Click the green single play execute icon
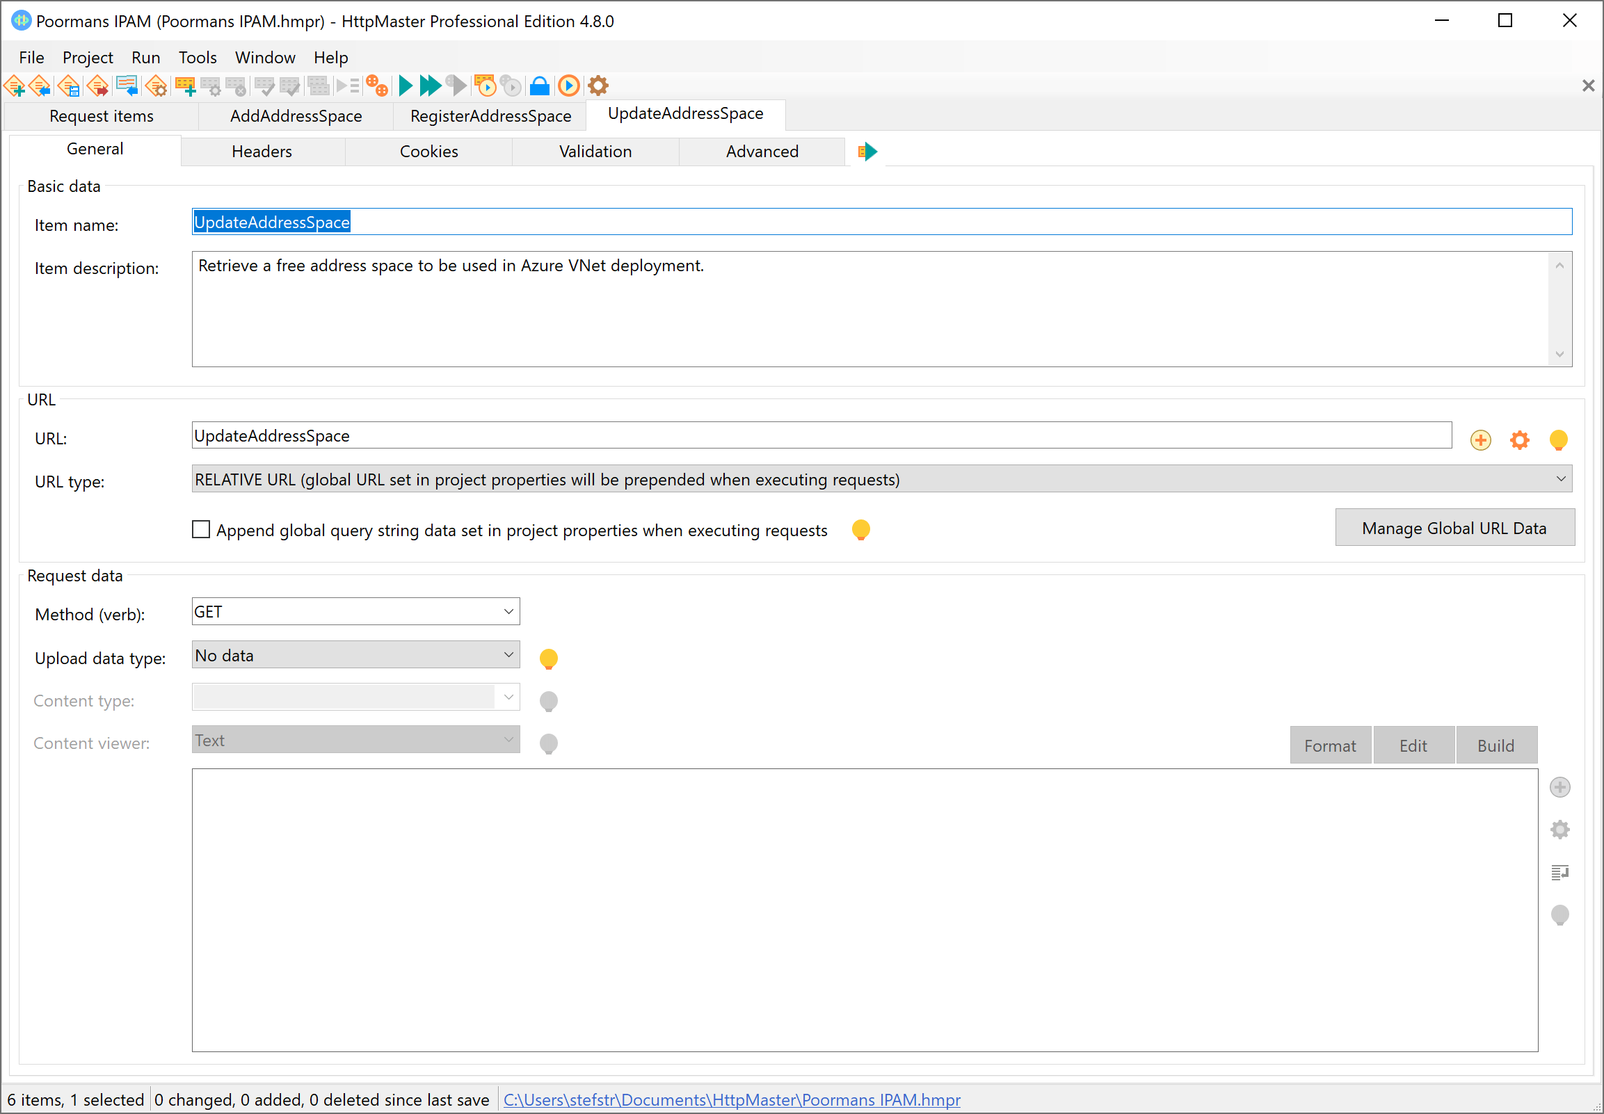Viewport: 1604px width, 1114px height. point(405,86)
